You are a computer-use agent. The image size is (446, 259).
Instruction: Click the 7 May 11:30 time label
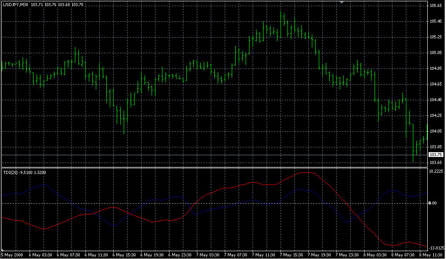pos(265,255)
